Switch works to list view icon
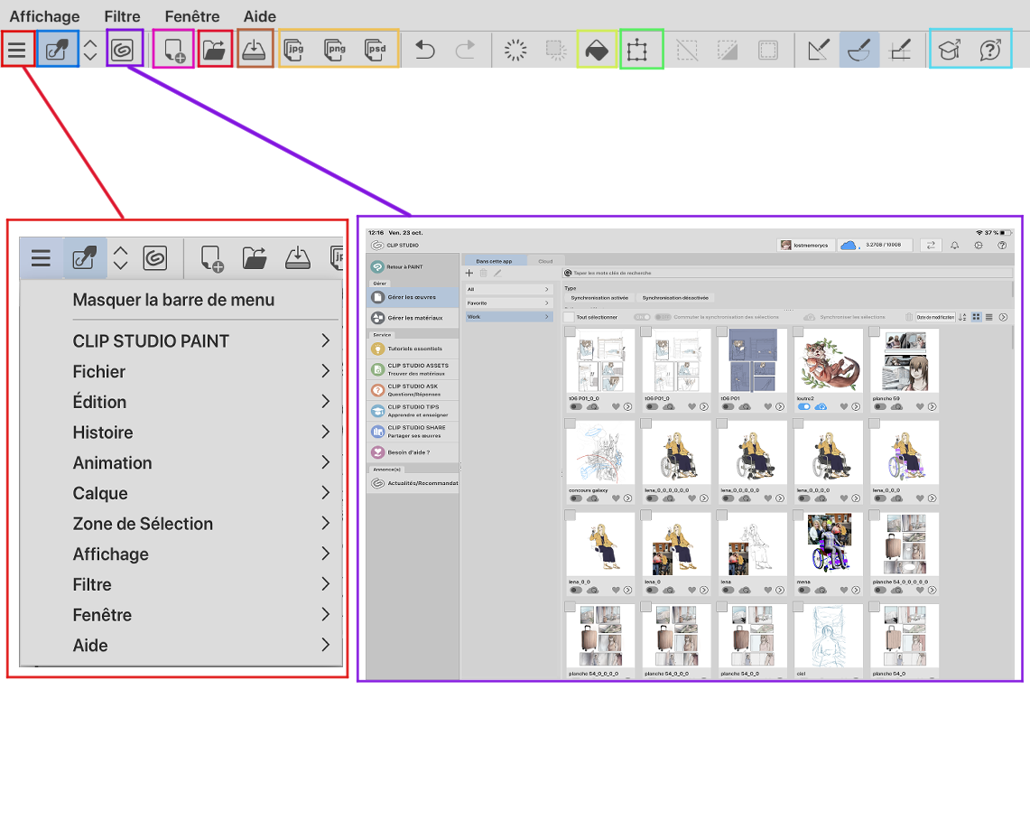 [x=989, y=317]
